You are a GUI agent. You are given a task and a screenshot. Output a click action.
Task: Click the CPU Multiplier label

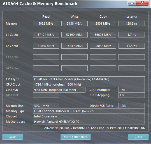coord(100,90)
